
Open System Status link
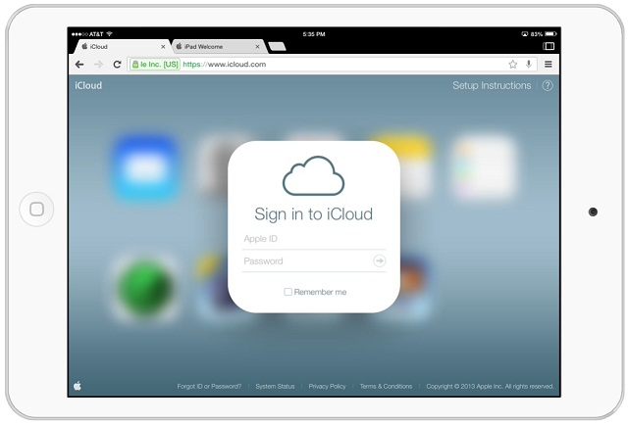click(x=275, y=386)
